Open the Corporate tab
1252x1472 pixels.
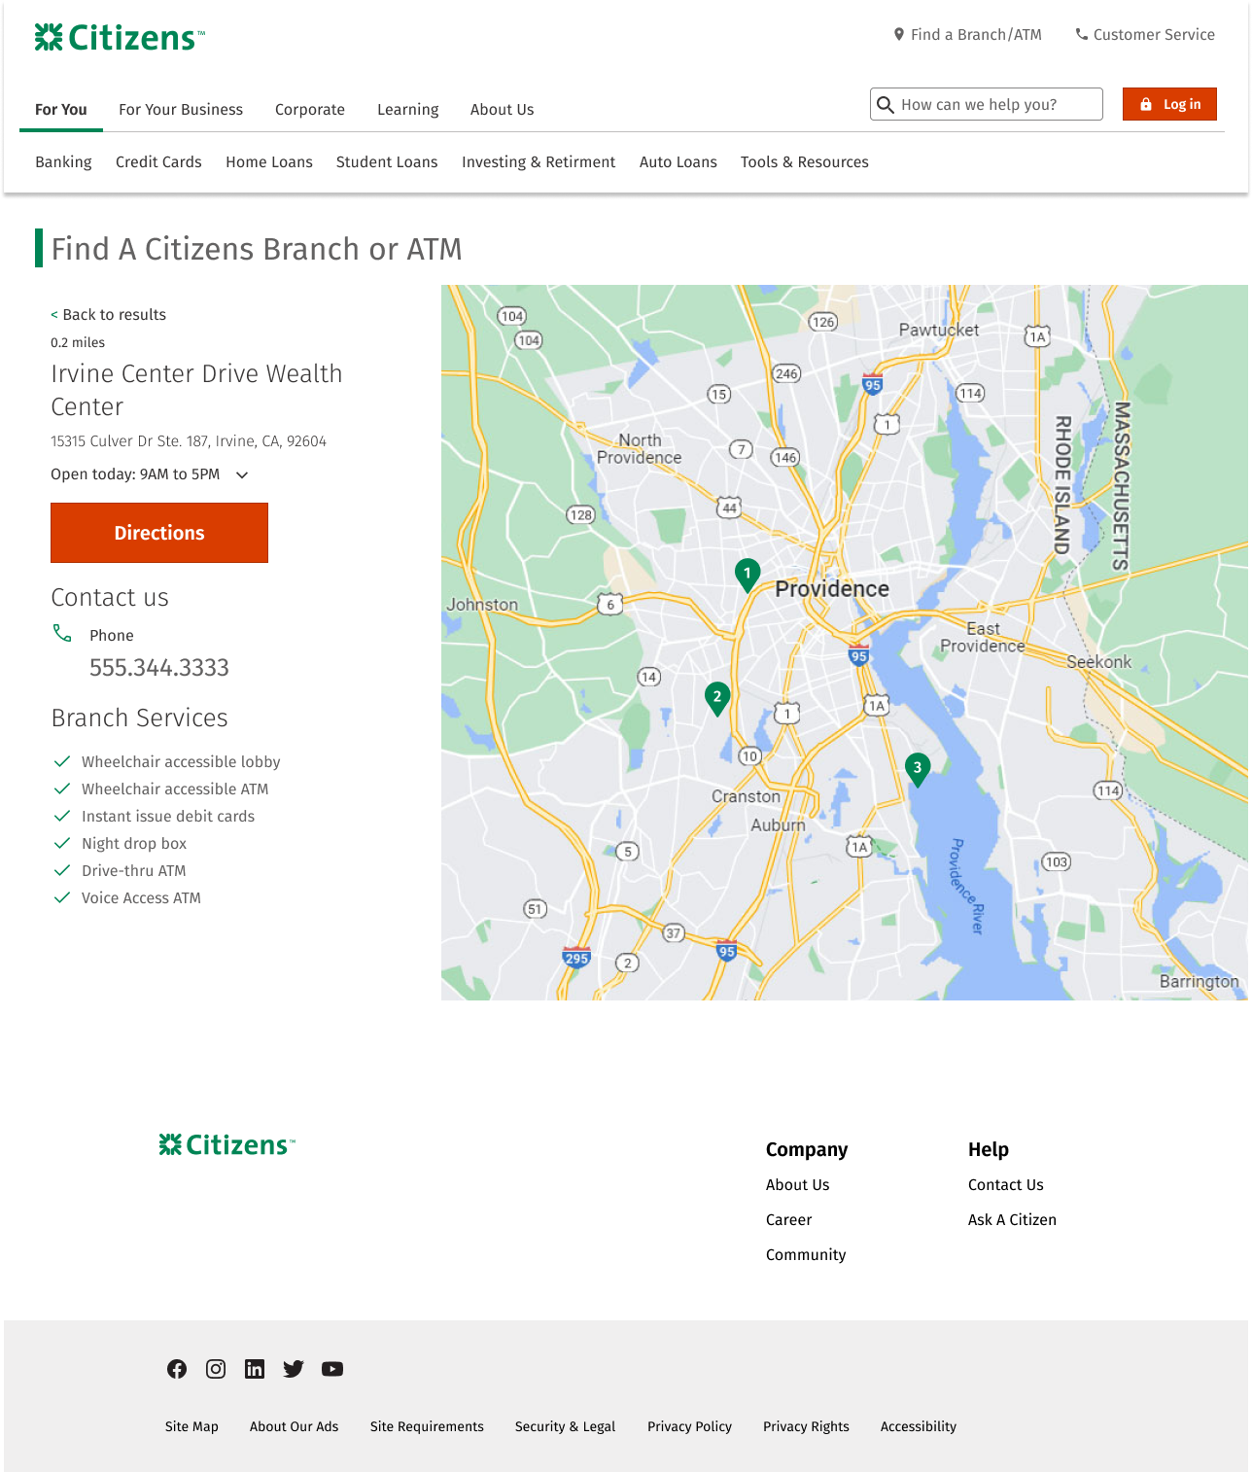[309, 110]
